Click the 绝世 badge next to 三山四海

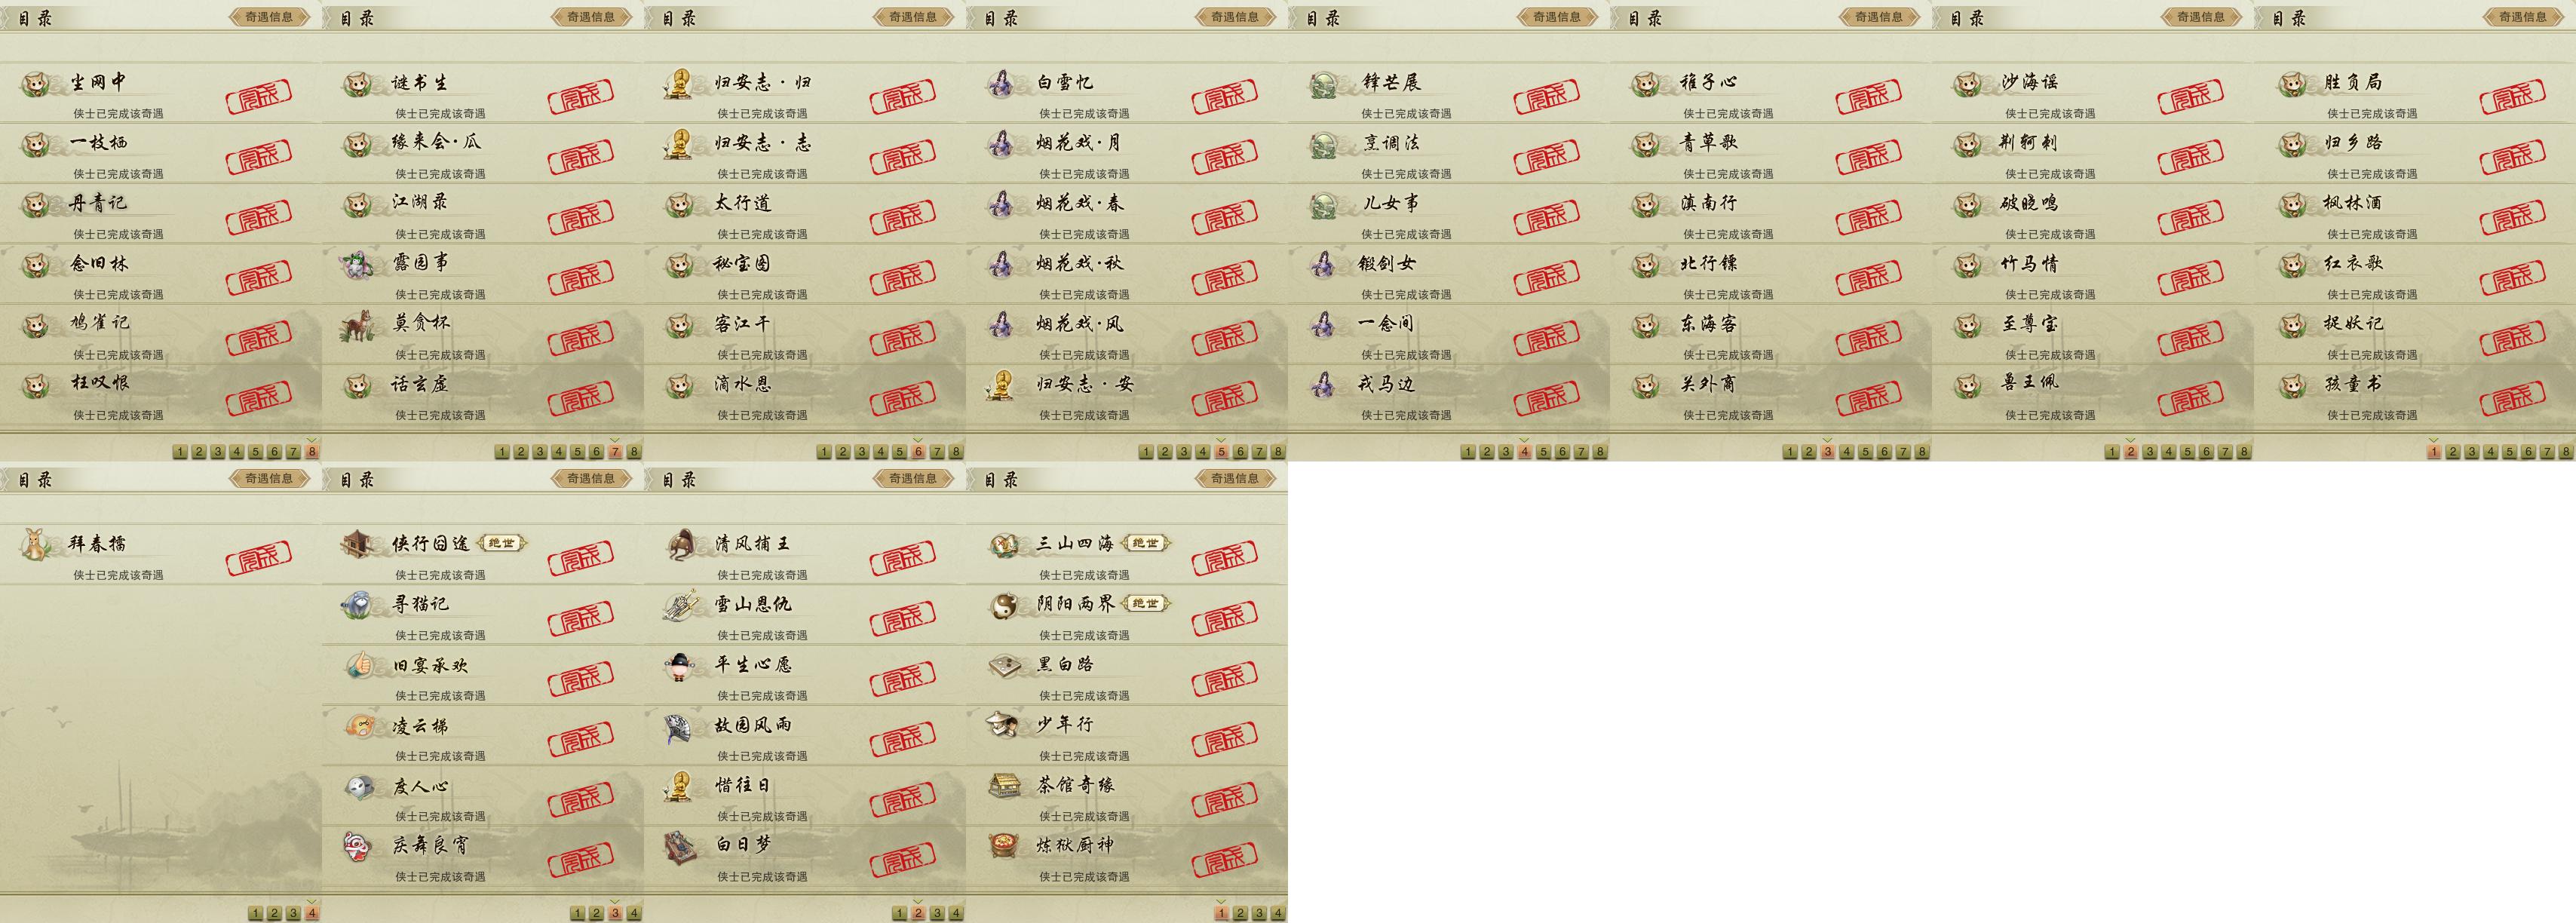click(1146, 543)
